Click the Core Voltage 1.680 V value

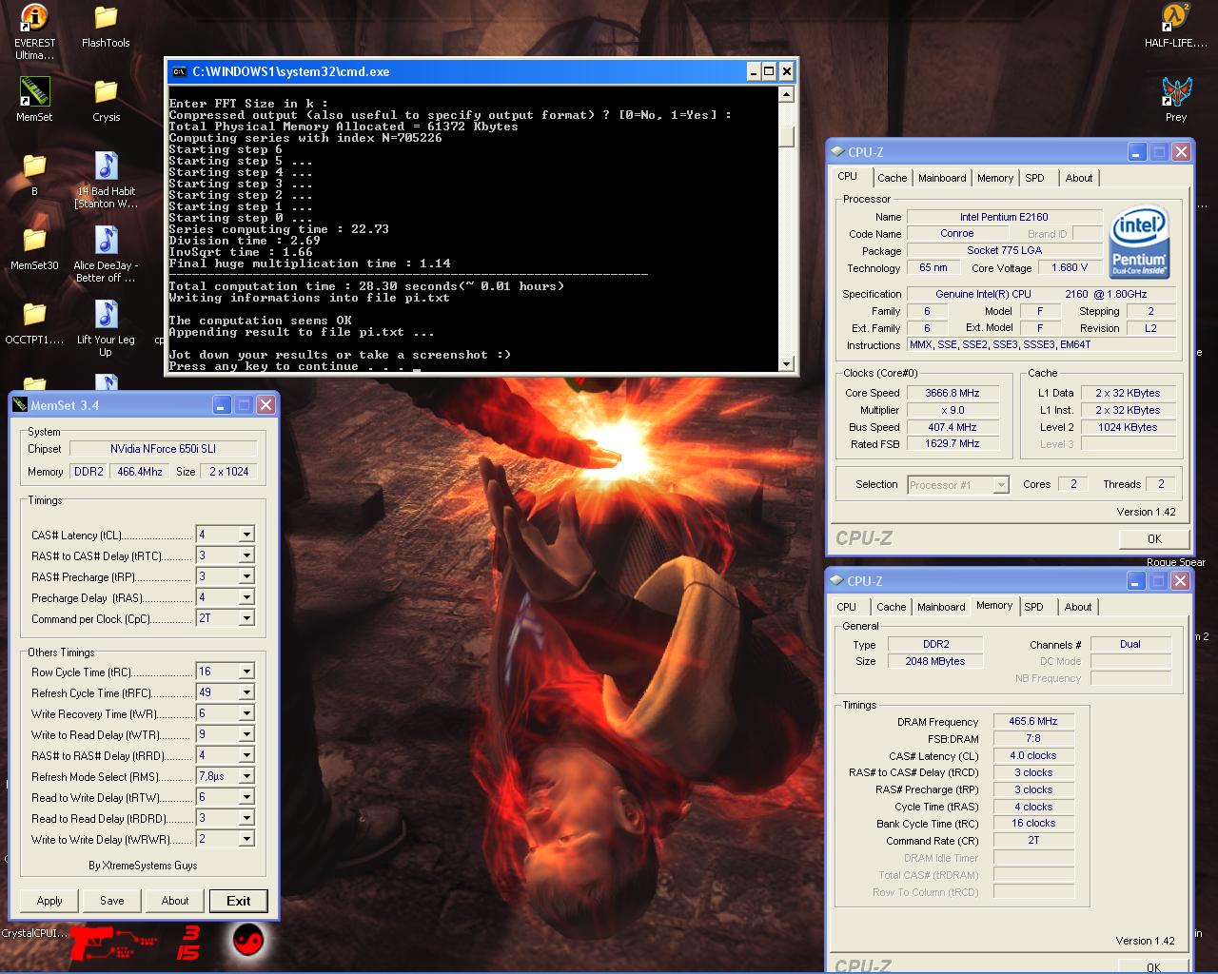(1070, 267)
